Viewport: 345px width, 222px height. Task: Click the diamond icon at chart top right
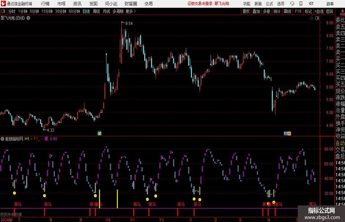pos(311,18)
